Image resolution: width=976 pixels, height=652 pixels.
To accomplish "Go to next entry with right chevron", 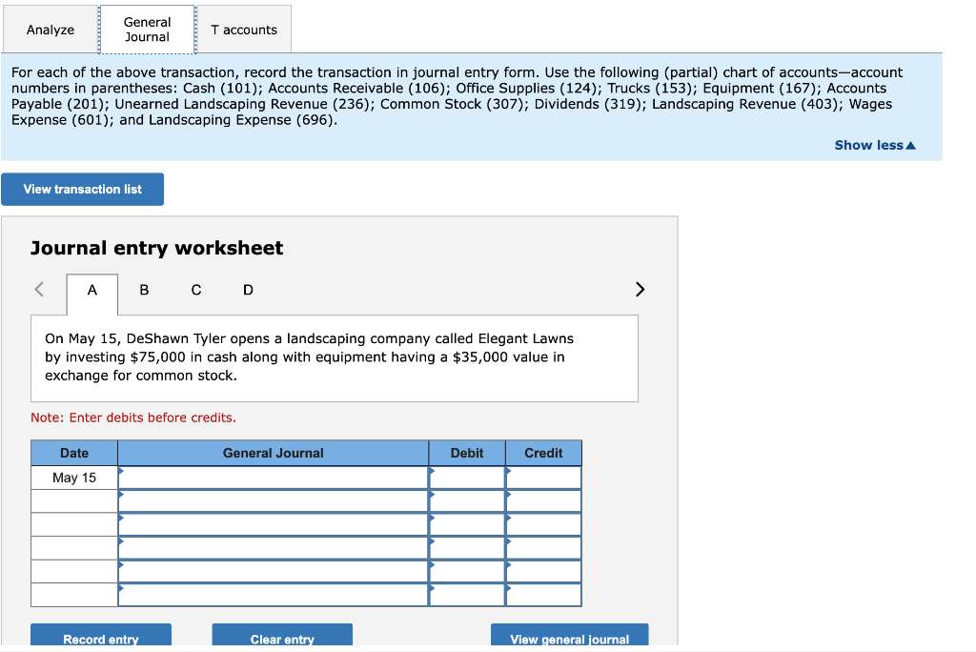I will click(640, 289).
